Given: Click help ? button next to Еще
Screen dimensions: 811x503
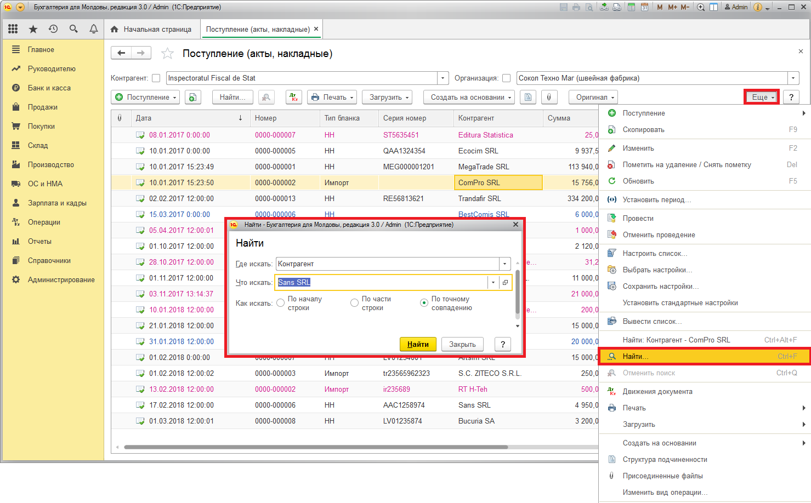Looking at the screenshot, I should click(x=791, y=97).
